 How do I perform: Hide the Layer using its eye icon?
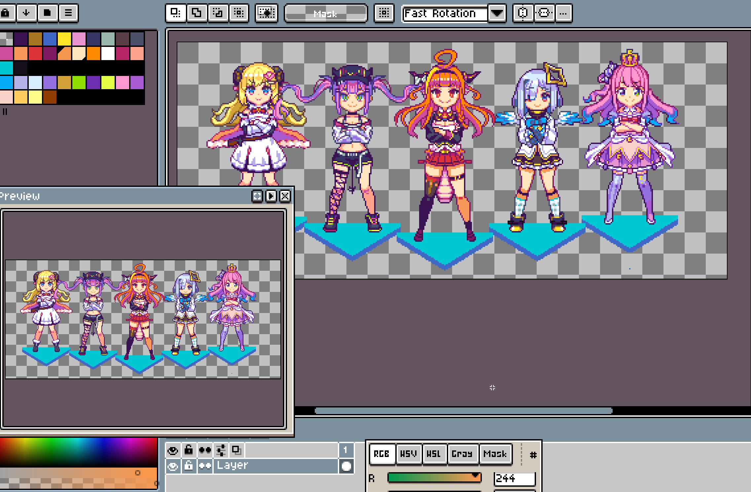point(173,466)
